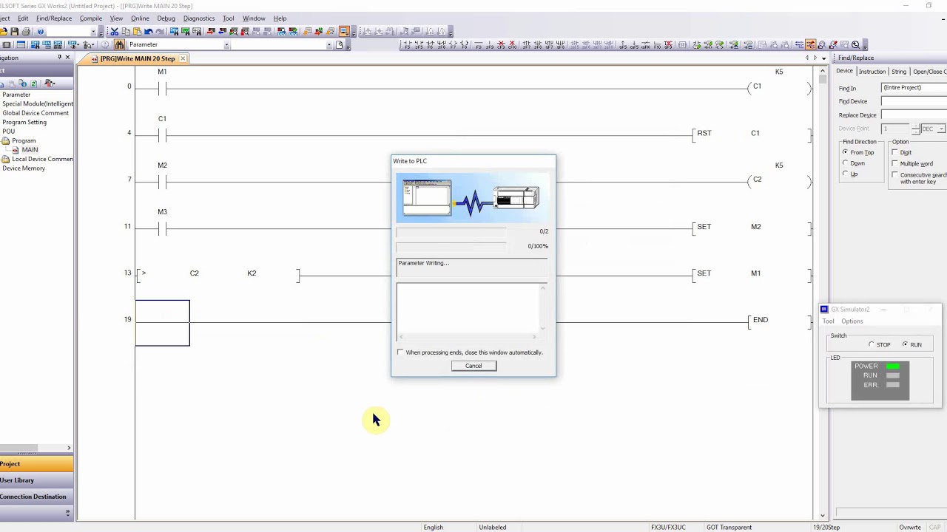Insert coil using the F7 ladder icon

[x=454, y=44]
